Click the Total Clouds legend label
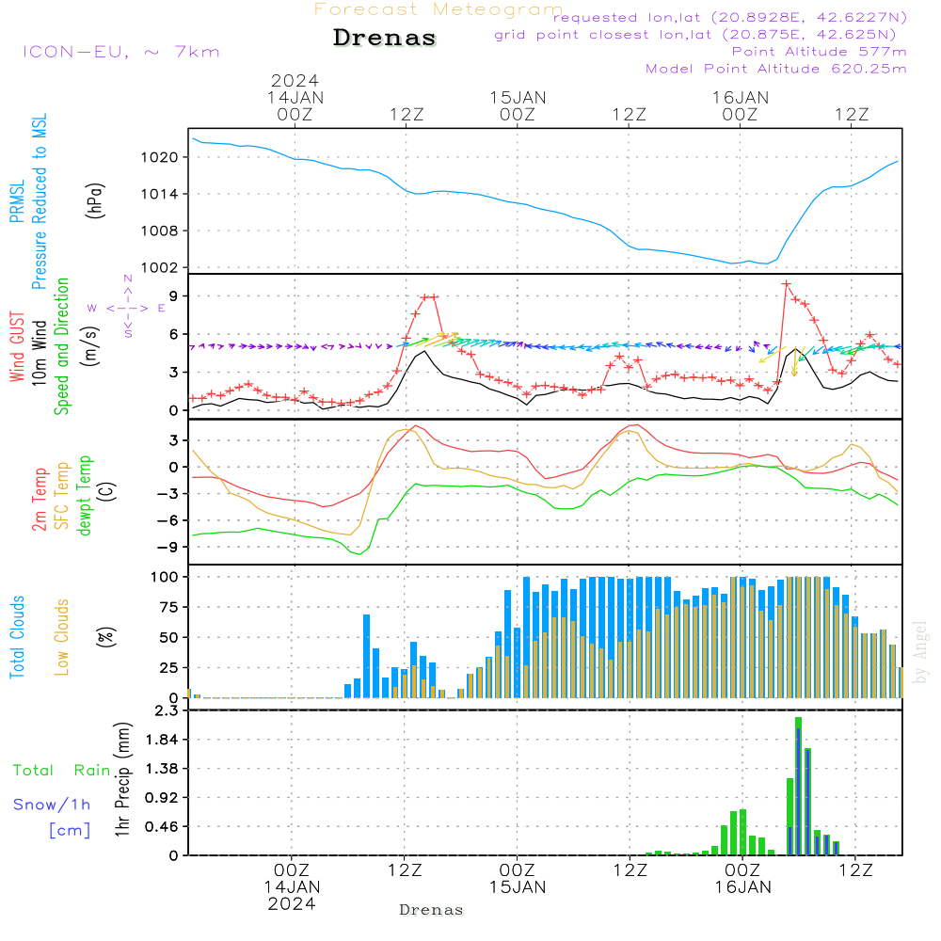This screenshot has height=941, width=941. pyautogui.click(x=17, y=637)
